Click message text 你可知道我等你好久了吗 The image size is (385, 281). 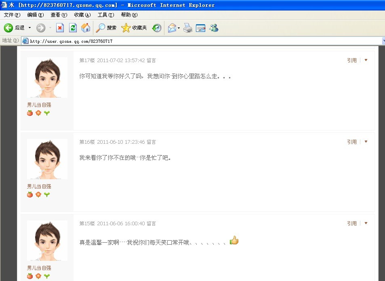[111, 76]
